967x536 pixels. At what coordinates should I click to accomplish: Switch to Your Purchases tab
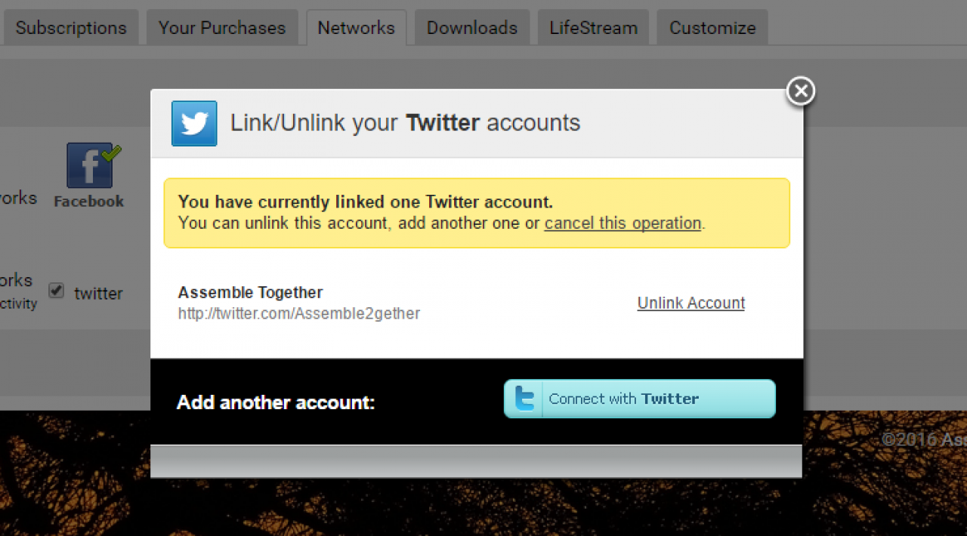click(222, 28)
